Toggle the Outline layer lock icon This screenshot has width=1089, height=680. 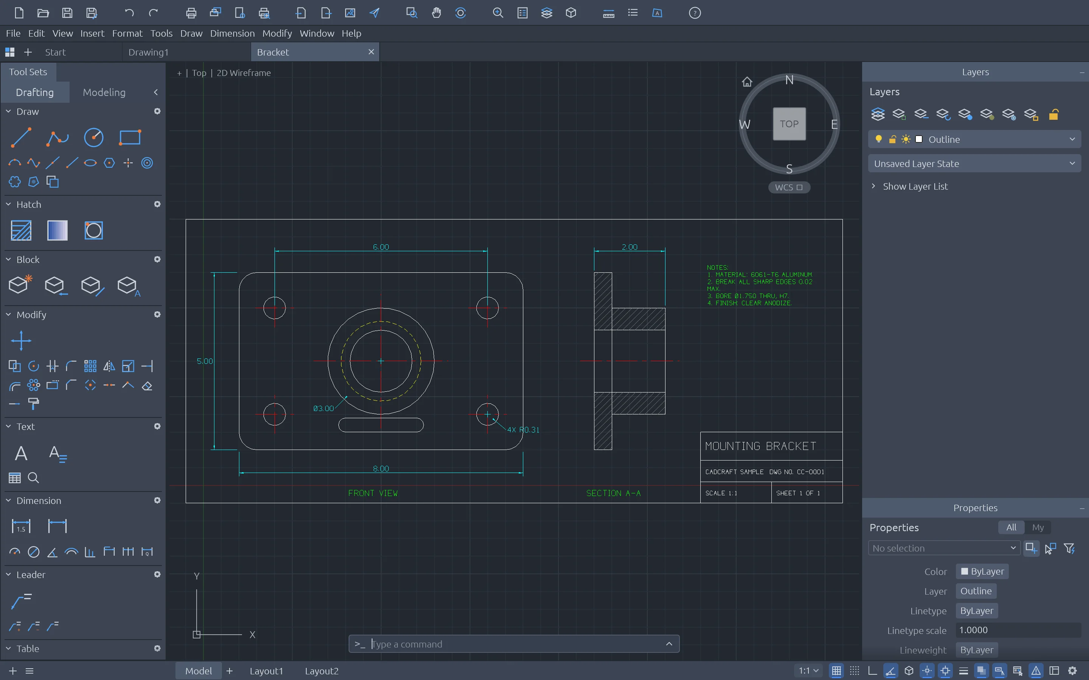pyautogui.click(x=892, y=139)
